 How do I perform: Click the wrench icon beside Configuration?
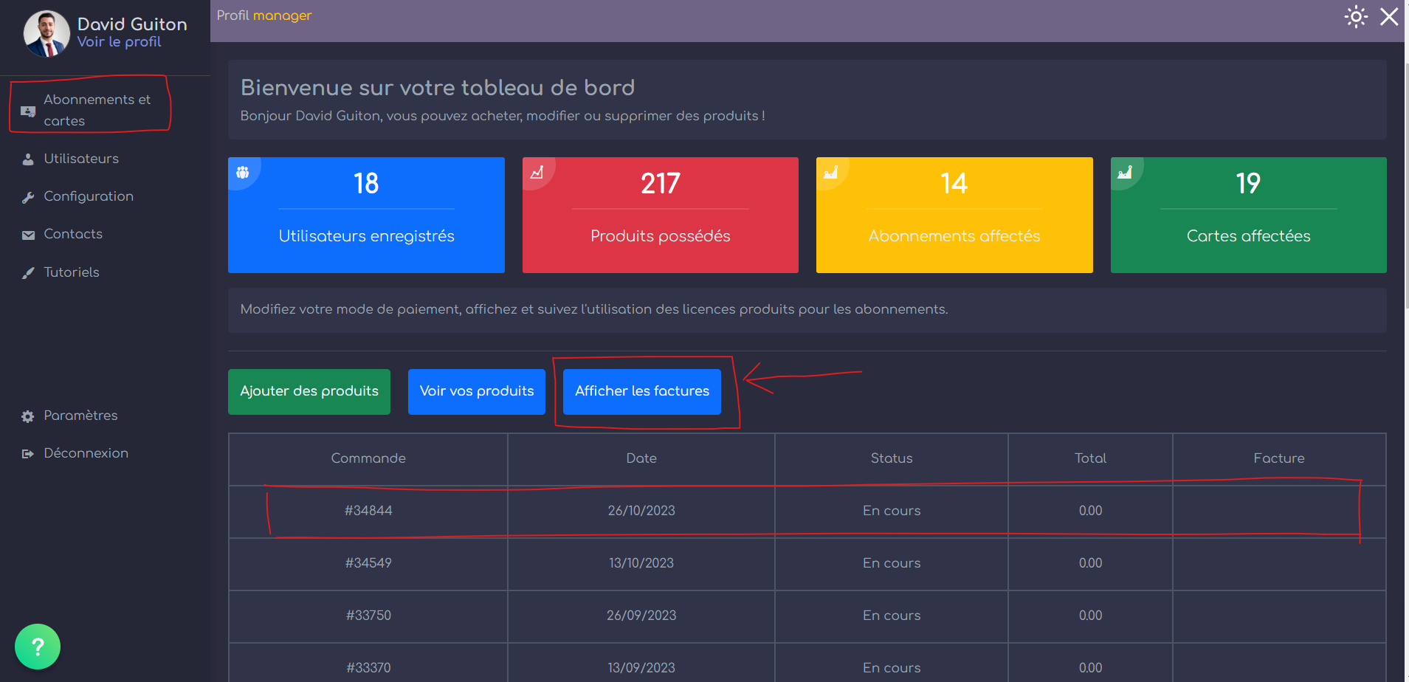point(28,197)
